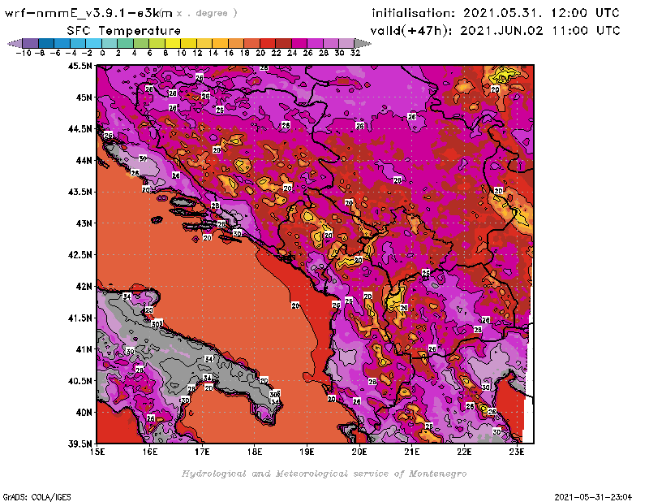Screen dimensions: 649x502
Task: Select the light mauve swatch between 30 and 32
Action: tap(346, 43)
